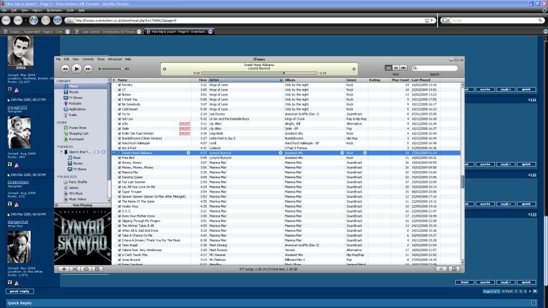Open Podcasts in the iTunes sidebar
Image resolution: width=548 pixels, height=308 pixels.
pyautogui.click(x=75, y=104)
